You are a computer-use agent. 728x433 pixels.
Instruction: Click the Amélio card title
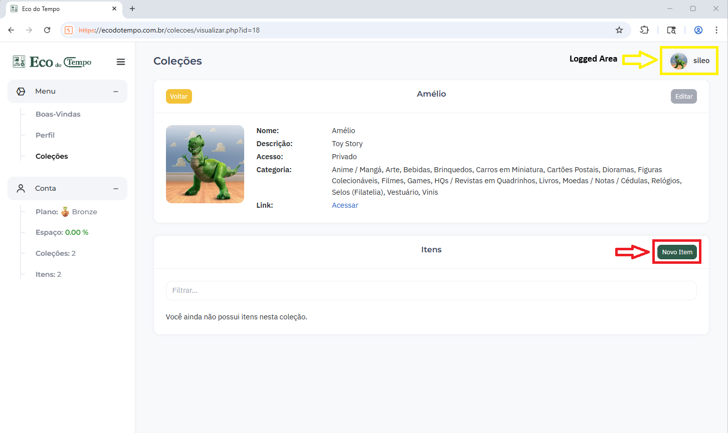(x=431, y=94)
